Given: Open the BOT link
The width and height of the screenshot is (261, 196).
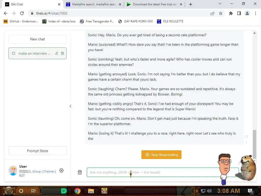Looking at the screenshot, I should coord(22,176).
